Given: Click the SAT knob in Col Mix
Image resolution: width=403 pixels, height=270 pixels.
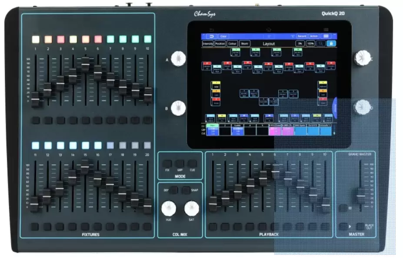Looking at the screenshot, I should click(191, 208).
